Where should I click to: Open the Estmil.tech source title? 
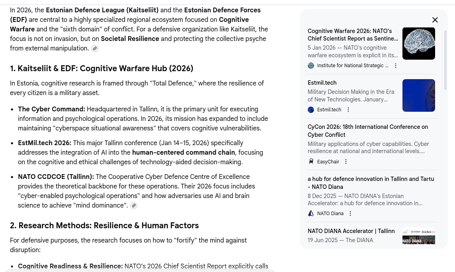pyautogui.click(x=322, y=83)
